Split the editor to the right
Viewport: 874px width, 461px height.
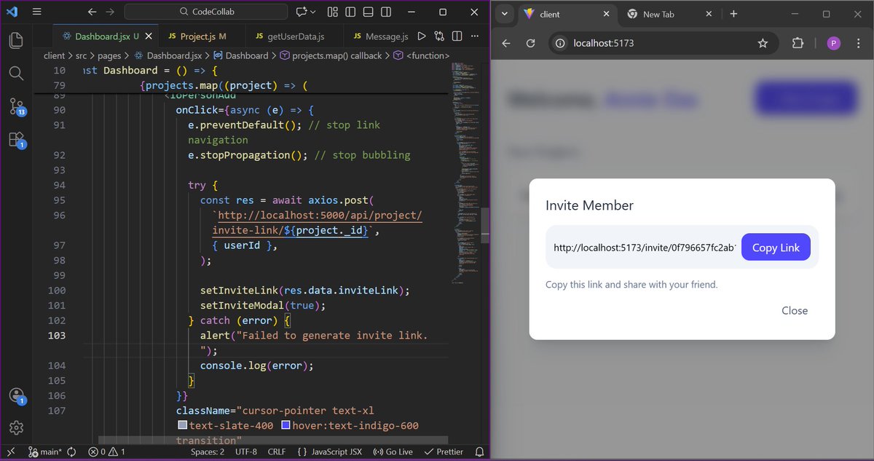(x=457, y=36)
